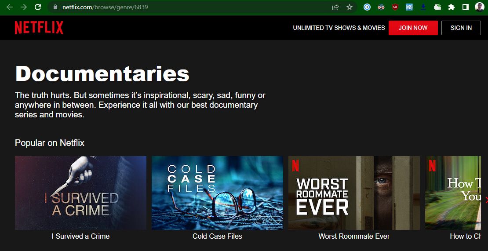
Task: Open the I Survived a Crime thumbnail
Action: pyautogui.click(x=80, y=193)
